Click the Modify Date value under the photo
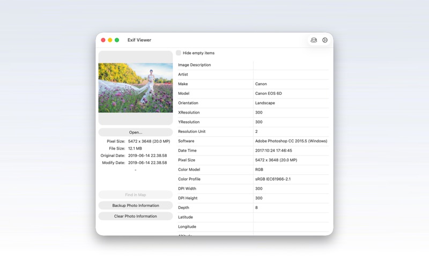The image size is (429, 268). click(x=147, y=163)
